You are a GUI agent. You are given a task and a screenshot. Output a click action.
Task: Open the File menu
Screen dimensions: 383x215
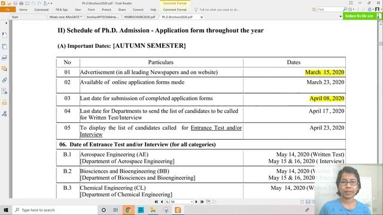pyautogui.click(x=8, y=10)
